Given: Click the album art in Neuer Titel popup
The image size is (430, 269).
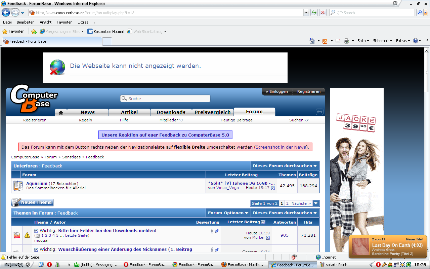Looking at the screenshot, I should 361,246.
